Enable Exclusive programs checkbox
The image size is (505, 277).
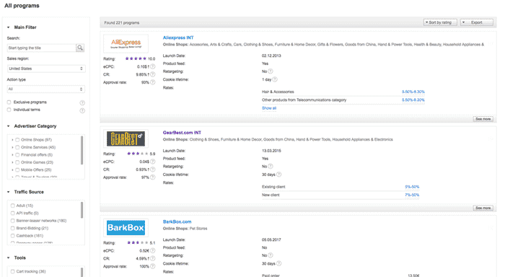pyautogui.click(x=9, y=102)
